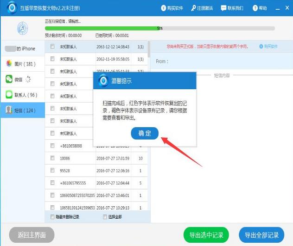Click the app logo in the title bar

[12, 8]
